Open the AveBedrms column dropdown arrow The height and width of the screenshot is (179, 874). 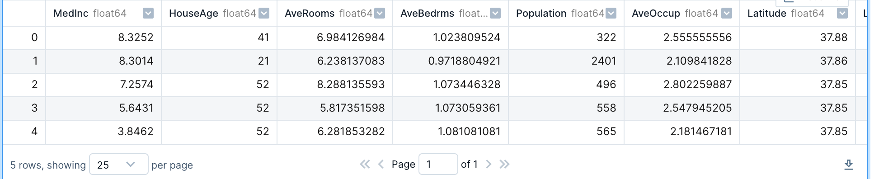[x=495, y=14]
